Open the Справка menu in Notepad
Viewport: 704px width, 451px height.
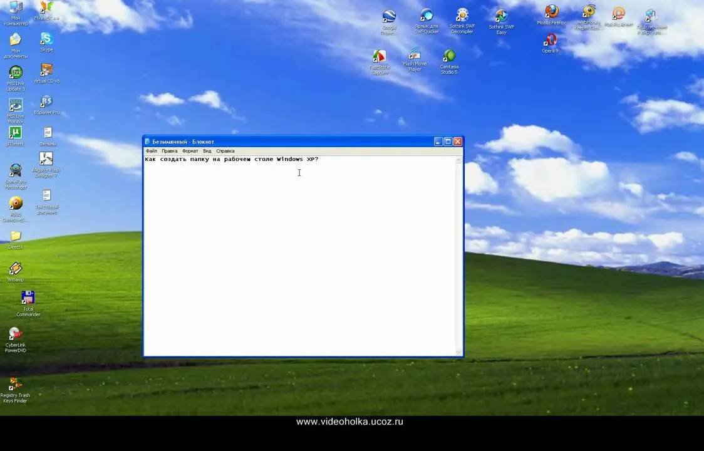225,151
